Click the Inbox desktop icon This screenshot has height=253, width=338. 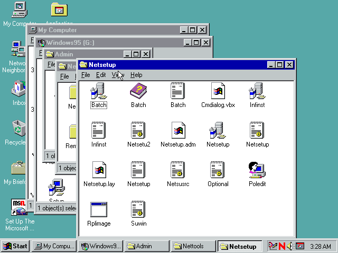pos(18,89)
